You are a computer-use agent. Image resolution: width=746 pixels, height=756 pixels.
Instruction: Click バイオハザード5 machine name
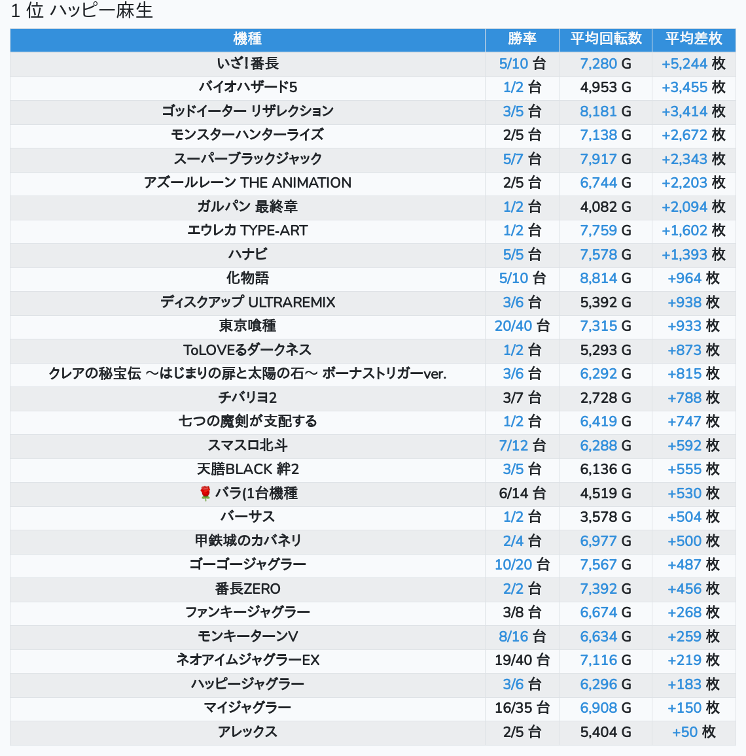pyautogui.click(x=247, y=87)
